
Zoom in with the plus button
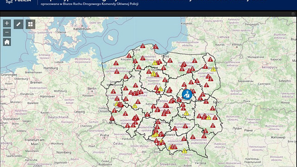[7, 24]
